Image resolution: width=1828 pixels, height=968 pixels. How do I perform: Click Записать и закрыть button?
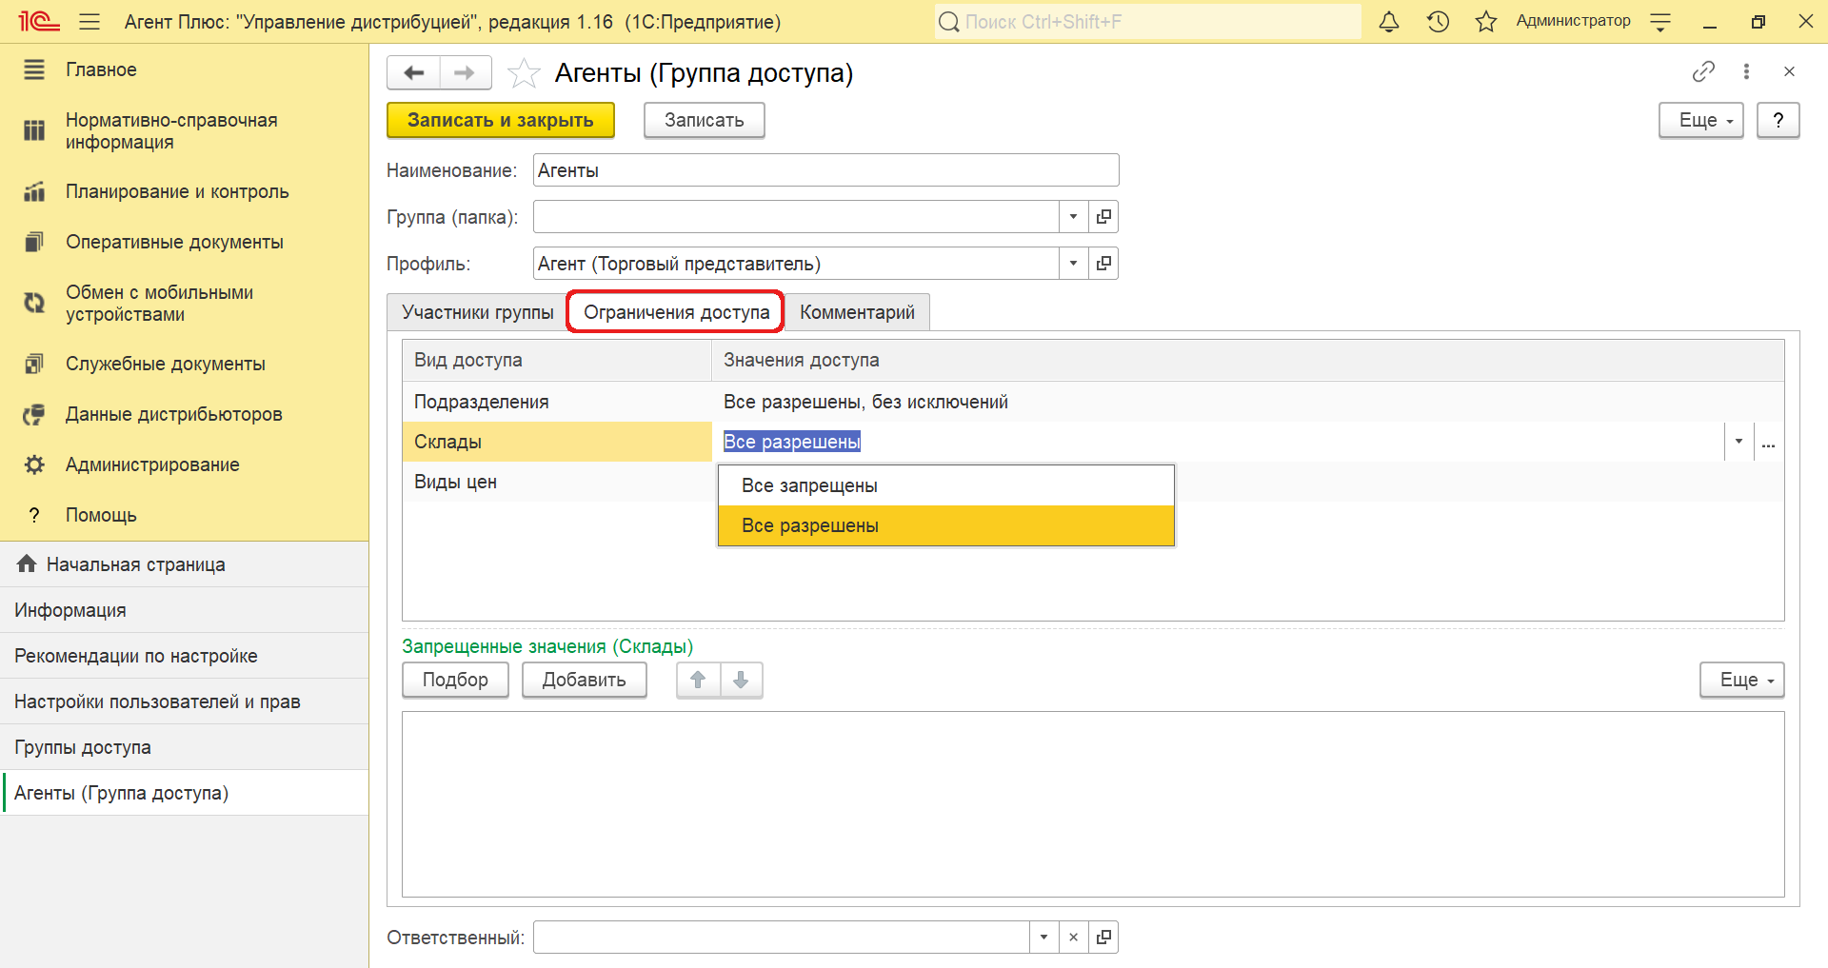tap(501, 120)
